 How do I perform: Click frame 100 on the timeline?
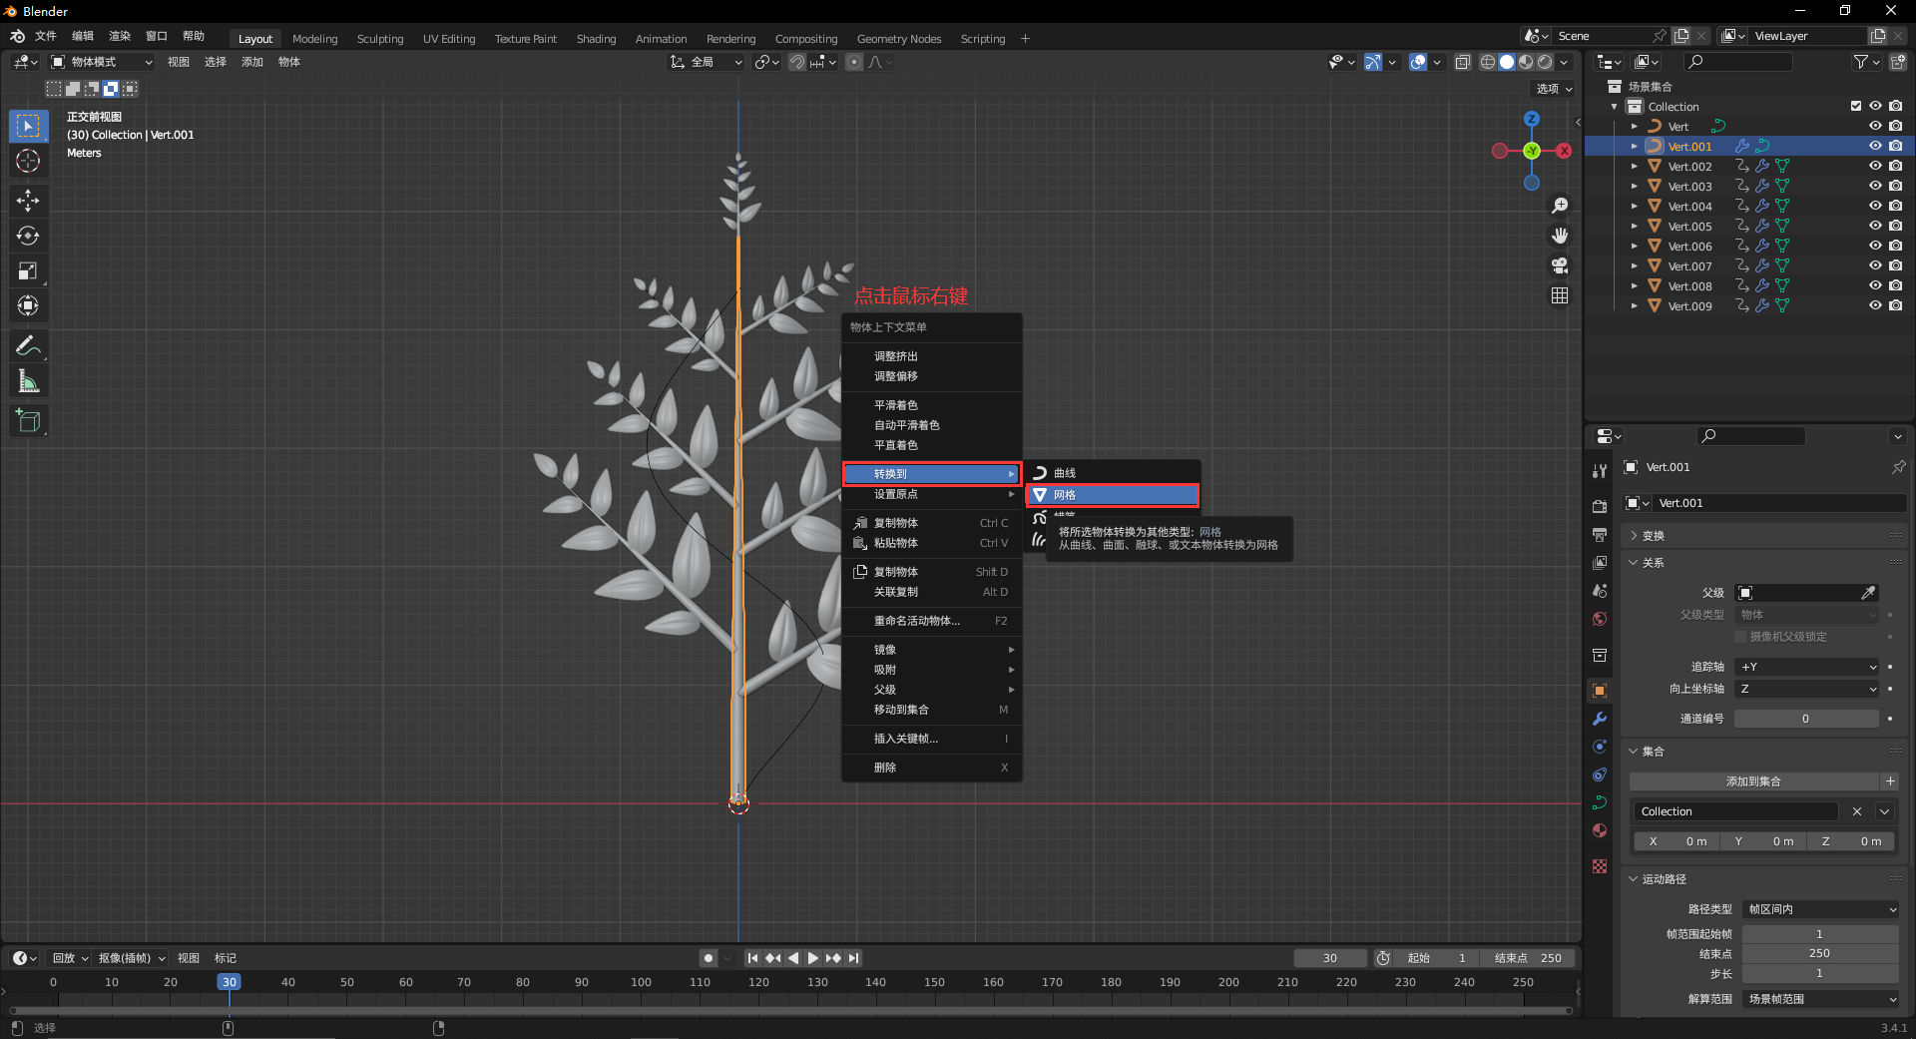(x=641, y=983)
